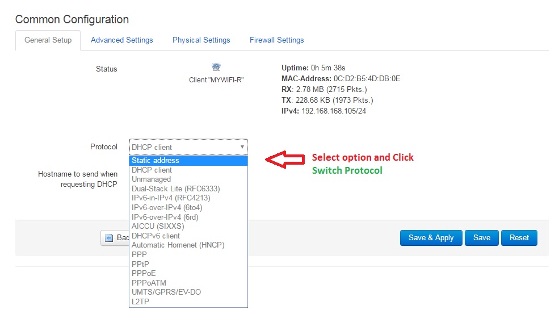Click the Back button arrow icon
Image resolution: width=559 pixels, height=314 pixels.
pos(109,238)
